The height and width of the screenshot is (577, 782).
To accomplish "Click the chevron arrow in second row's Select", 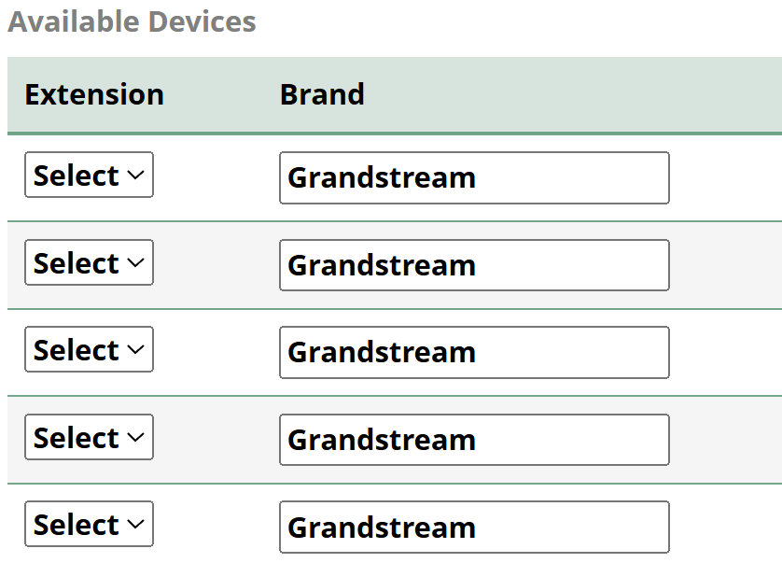I will point(135,263).
